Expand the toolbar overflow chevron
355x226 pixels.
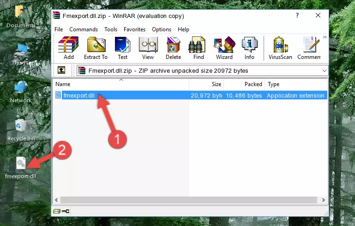[x=325, y=37]
